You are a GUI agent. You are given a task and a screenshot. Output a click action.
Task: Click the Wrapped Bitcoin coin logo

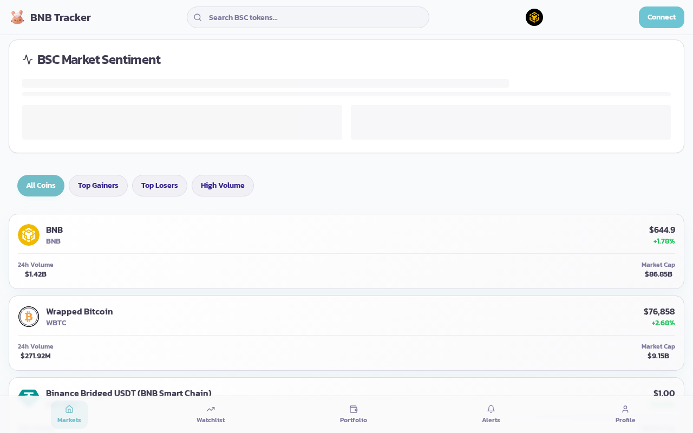(x=29, y=317)
